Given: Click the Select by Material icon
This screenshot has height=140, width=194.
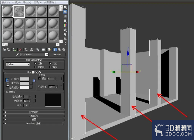Looking at the screenshot, I should click(65, 39).
